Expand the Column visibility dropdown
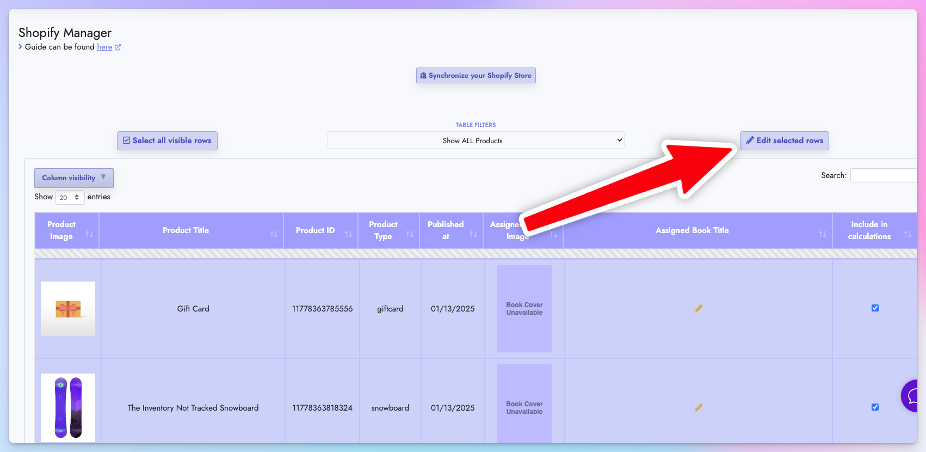This screenshot has width=926, height=452. coord(74,178)
